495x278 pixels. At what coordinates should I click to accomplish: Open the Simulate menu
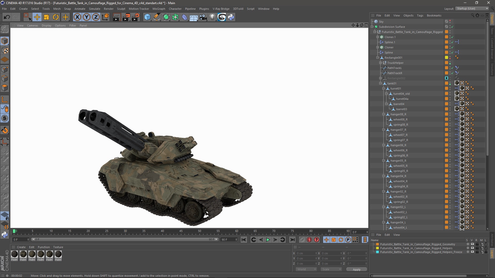(94, 9)
